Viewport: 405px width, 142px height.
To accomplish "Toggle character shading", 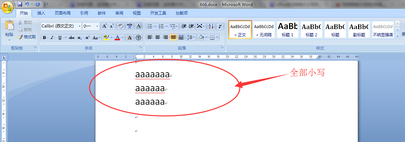I will click(x=130, y=38).
